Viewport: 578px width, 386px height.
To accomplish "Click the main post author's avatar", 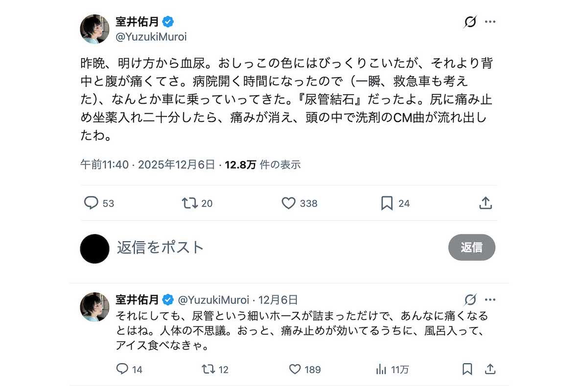I will click(x=94, y=29).
